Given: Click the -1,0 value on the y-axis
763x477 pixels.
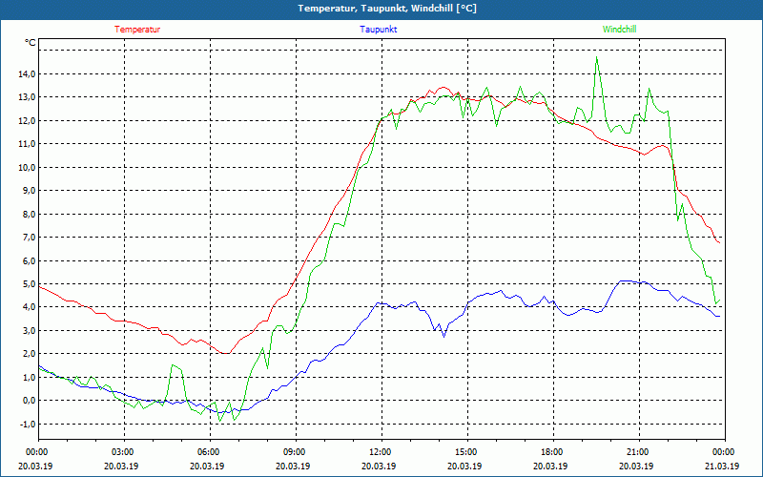Looking at the screenshot, I should [26, 425].
